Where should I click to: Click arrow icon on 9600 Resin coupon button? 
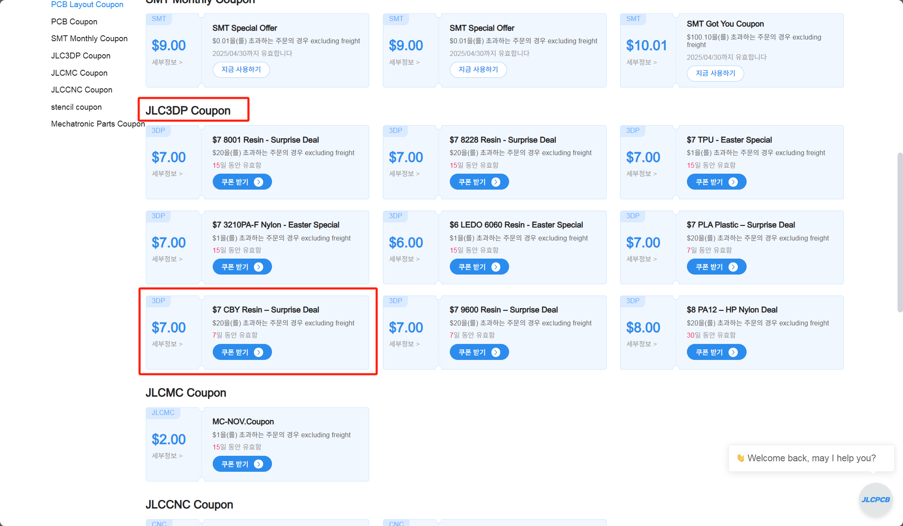(496, 352)
